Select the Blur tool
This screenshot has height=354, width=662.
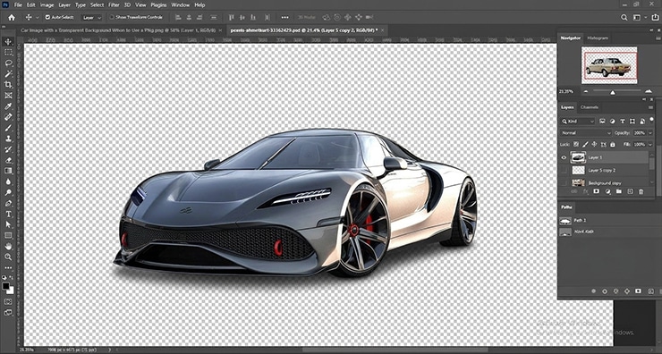(8, 181)
